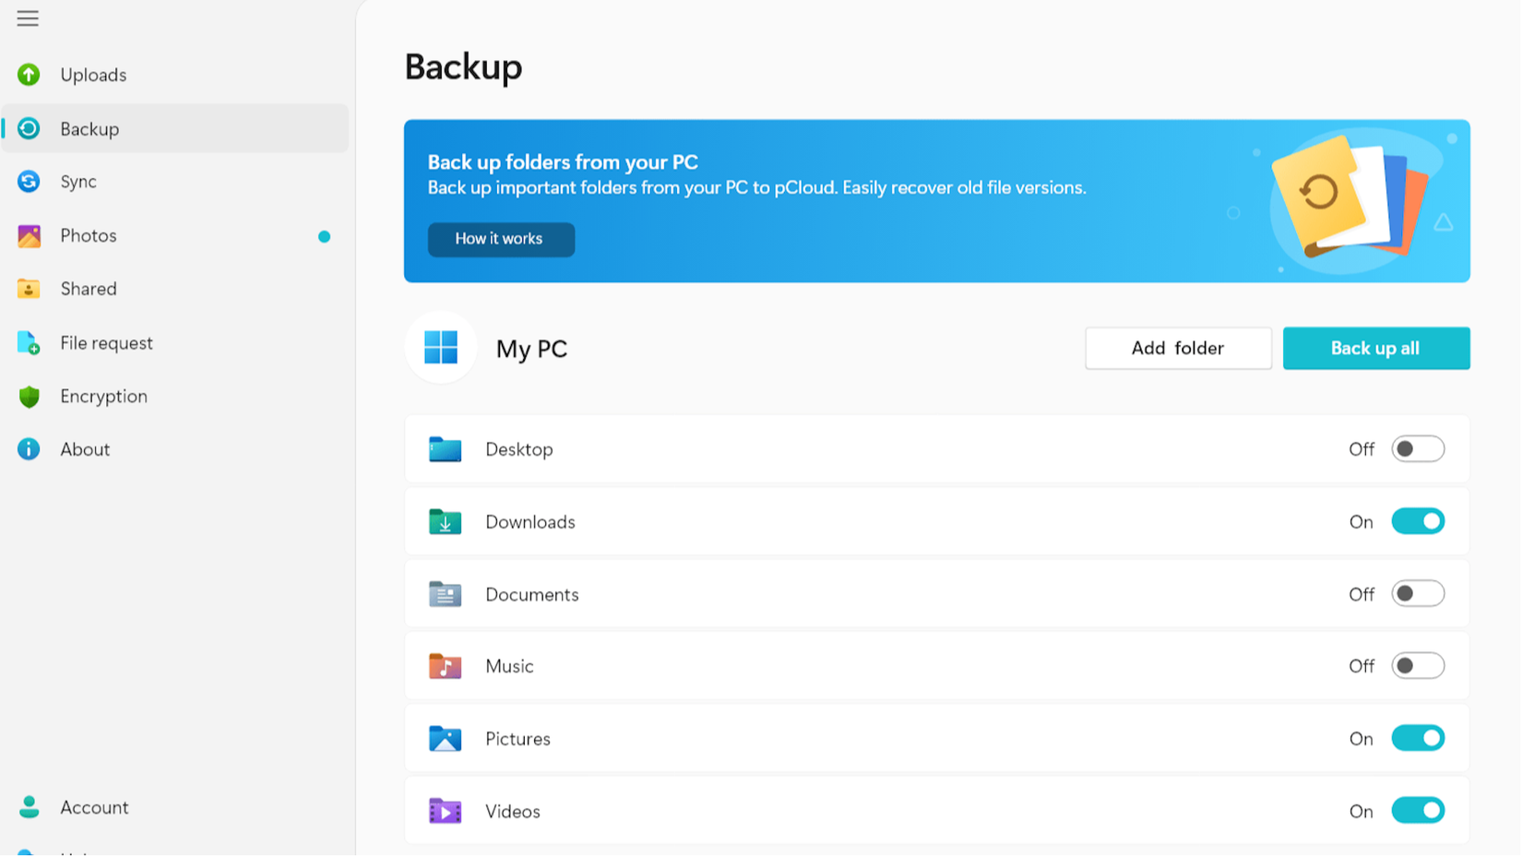Disable backup for Downloads
The height and width of the screenshot is (856, 1522).
[x=1418, y=521]
